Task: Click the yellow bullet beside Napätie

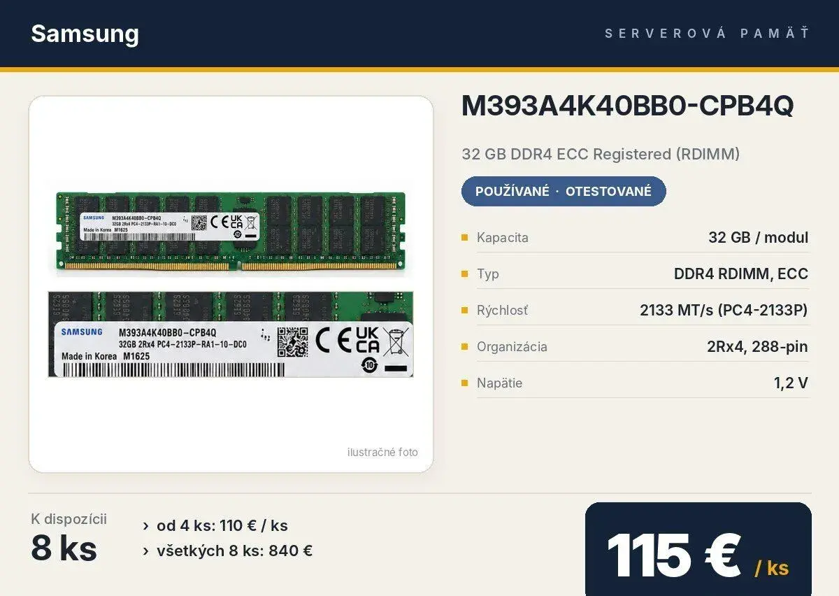Action: click(x=464, y=383)
